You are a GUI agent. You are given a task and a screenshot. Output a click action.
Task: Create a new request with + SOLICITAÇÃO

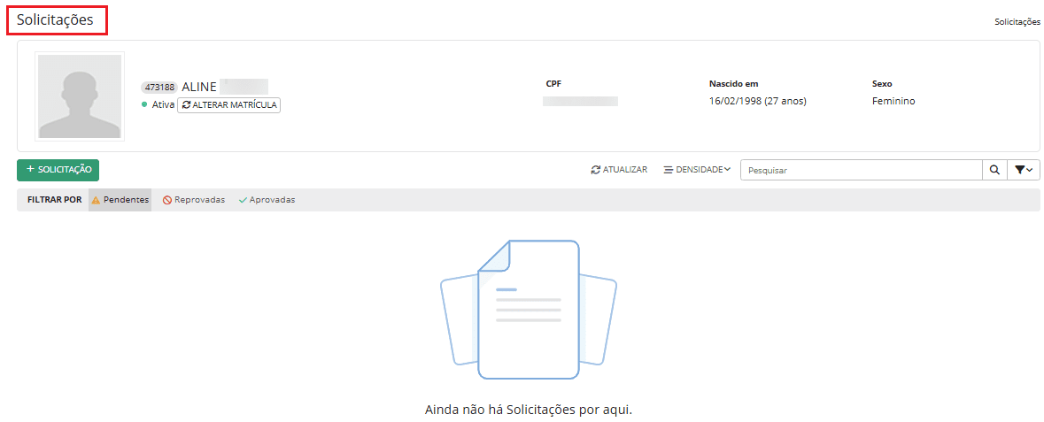tap(58, 169)
